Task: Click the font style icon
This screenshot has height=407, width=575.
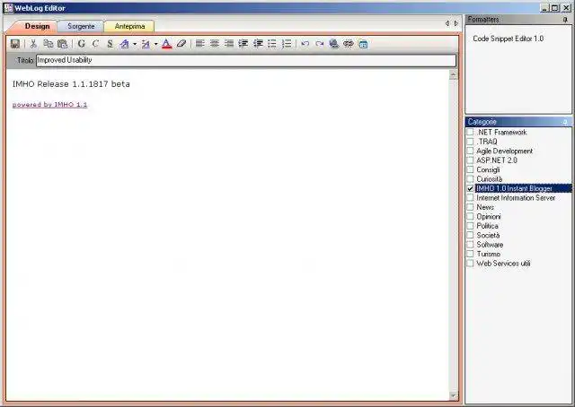Action: pyautogui.click(x=125, y=44)
